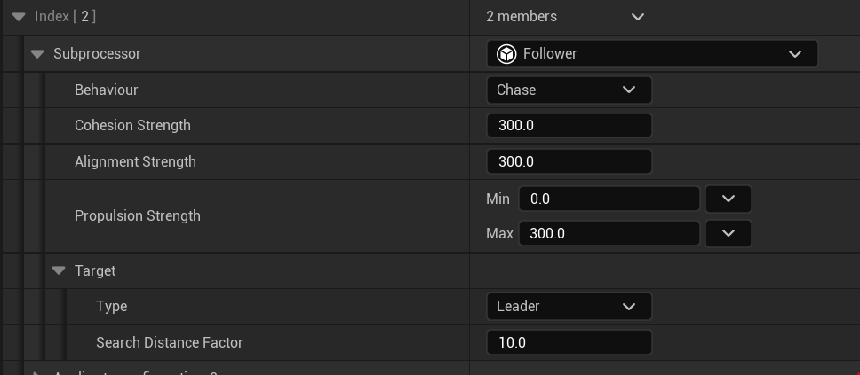Image resolution: width=860 pixels, height=375 pixels.
Task: Click the Follower cube icon
Action: pyautogui.click(x=506, y=54)
